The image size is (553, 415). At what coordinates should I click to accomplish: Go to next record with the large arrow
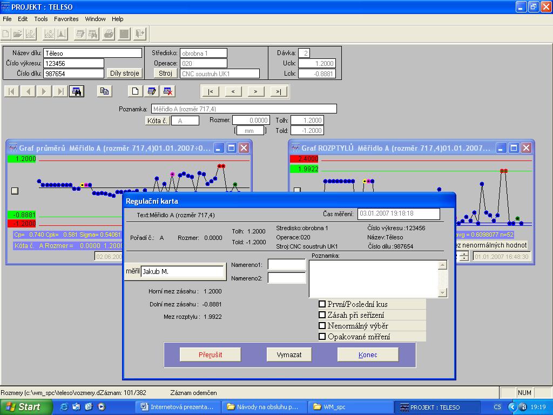point(44,91)
